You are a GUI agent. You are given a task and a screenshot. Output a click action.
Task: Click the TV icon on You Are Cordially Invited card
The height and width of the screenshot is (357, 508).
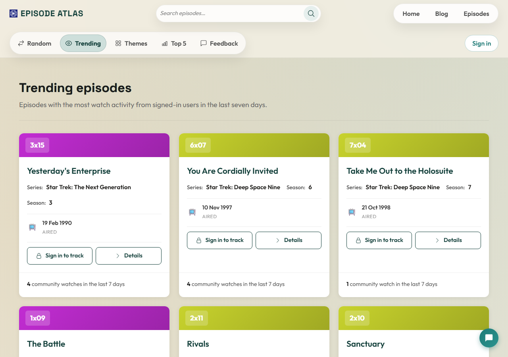point(192,212)
